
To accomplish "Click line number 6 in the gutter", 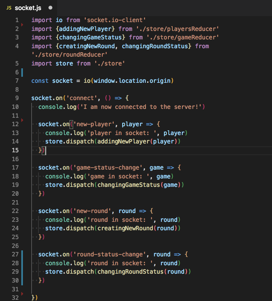I will coord(17,72).
